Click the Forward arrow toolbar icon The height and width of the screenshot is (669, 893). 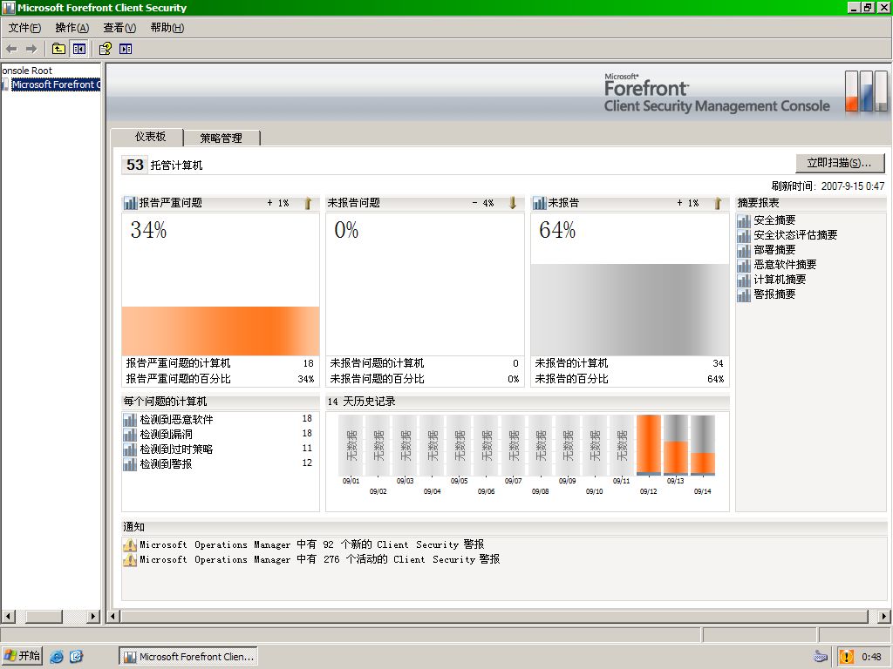coord(31,49)
